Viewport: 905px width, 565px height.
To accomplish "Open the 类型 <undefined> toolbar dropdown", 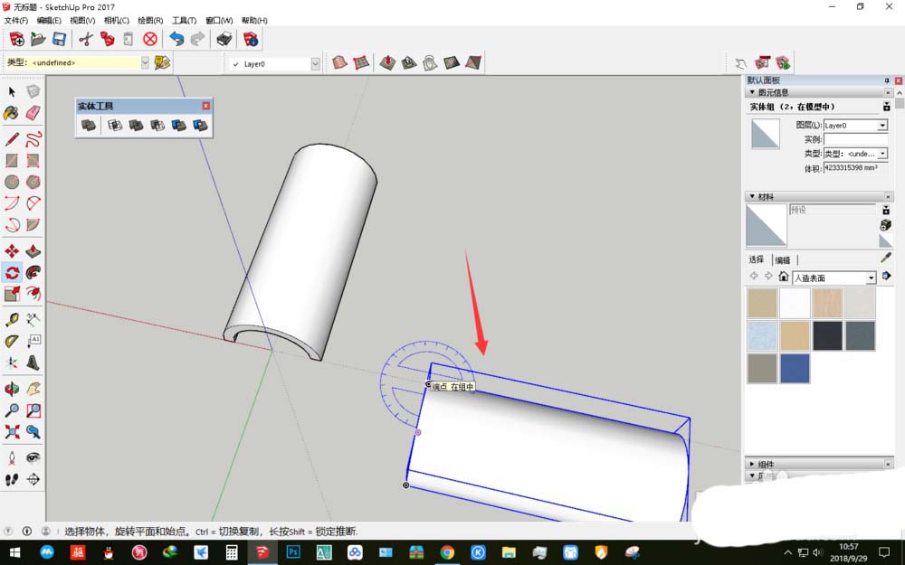I will pyautogui.click(x=145, y=62).
